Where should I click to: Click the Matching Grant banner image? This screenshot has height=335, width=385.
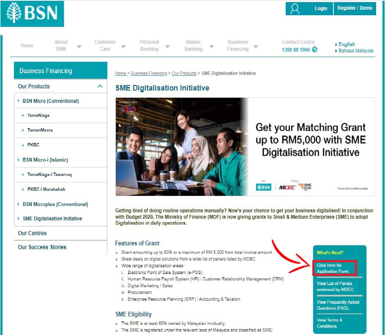(245, 147)
